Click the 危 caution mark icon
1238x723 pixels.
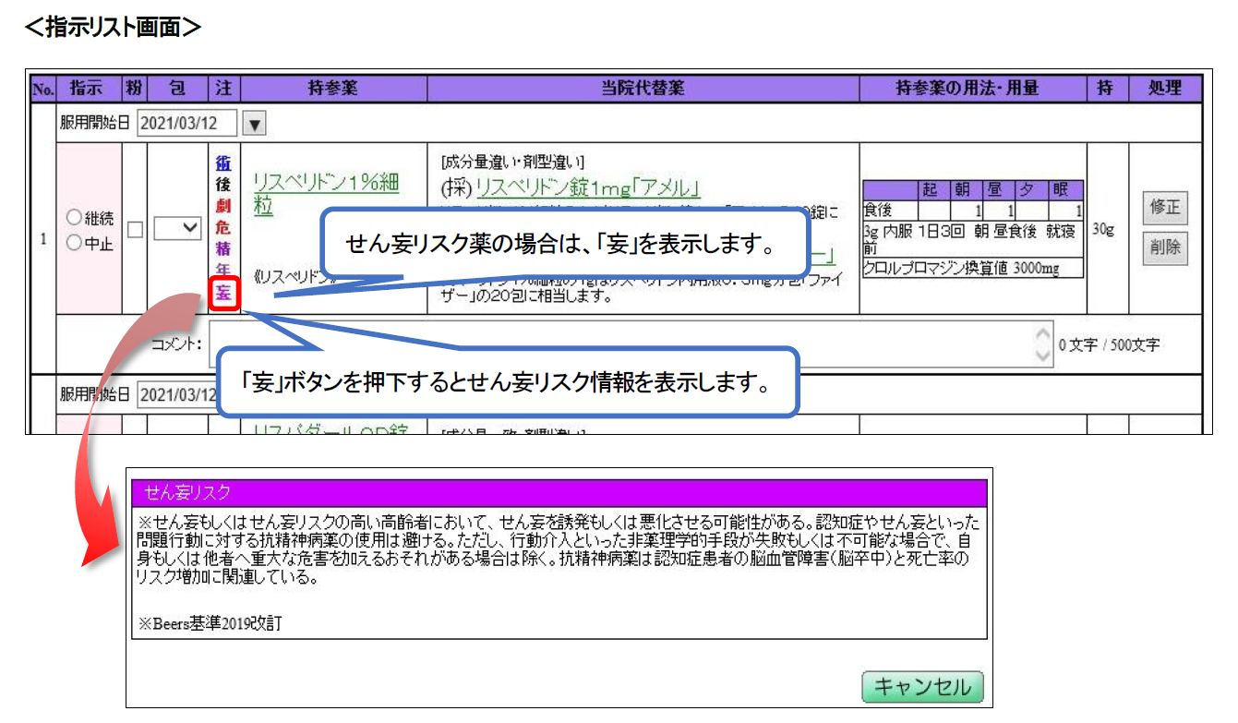pyautogui.click(x=223, y=227)
